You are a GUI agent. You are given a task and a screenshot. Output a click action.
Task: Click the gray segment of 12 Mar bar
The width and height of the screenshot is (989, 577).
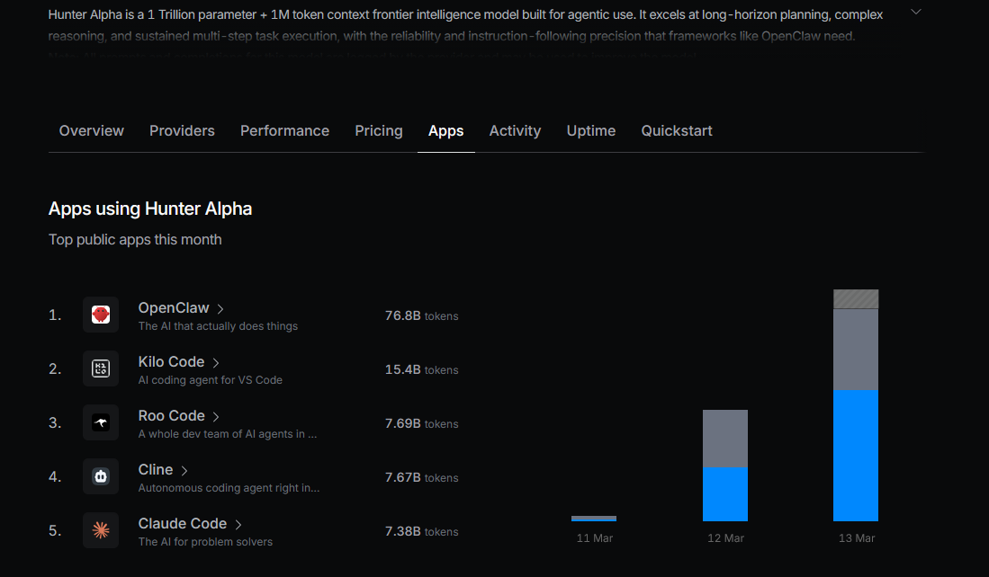click(x=725, y=439)
